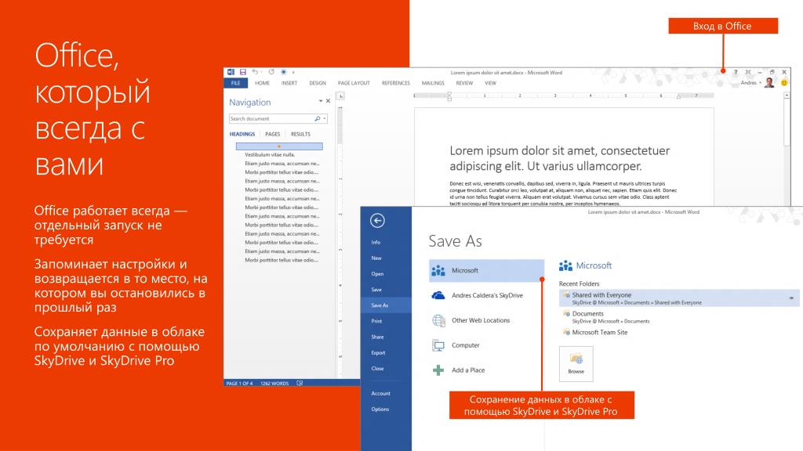The height and width of the screenshot is (451, 803).
Task: Save document with the floppy disk icon
Action: click(x=243, y=72)
